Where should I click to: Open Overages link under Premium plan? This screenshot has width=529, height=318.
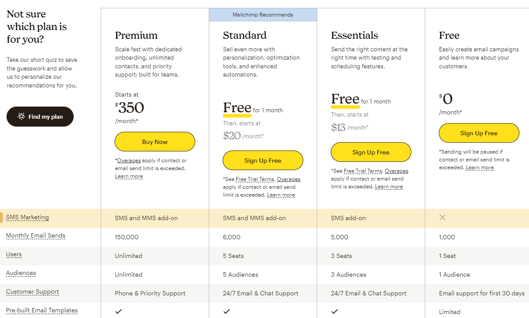point(129,161)
